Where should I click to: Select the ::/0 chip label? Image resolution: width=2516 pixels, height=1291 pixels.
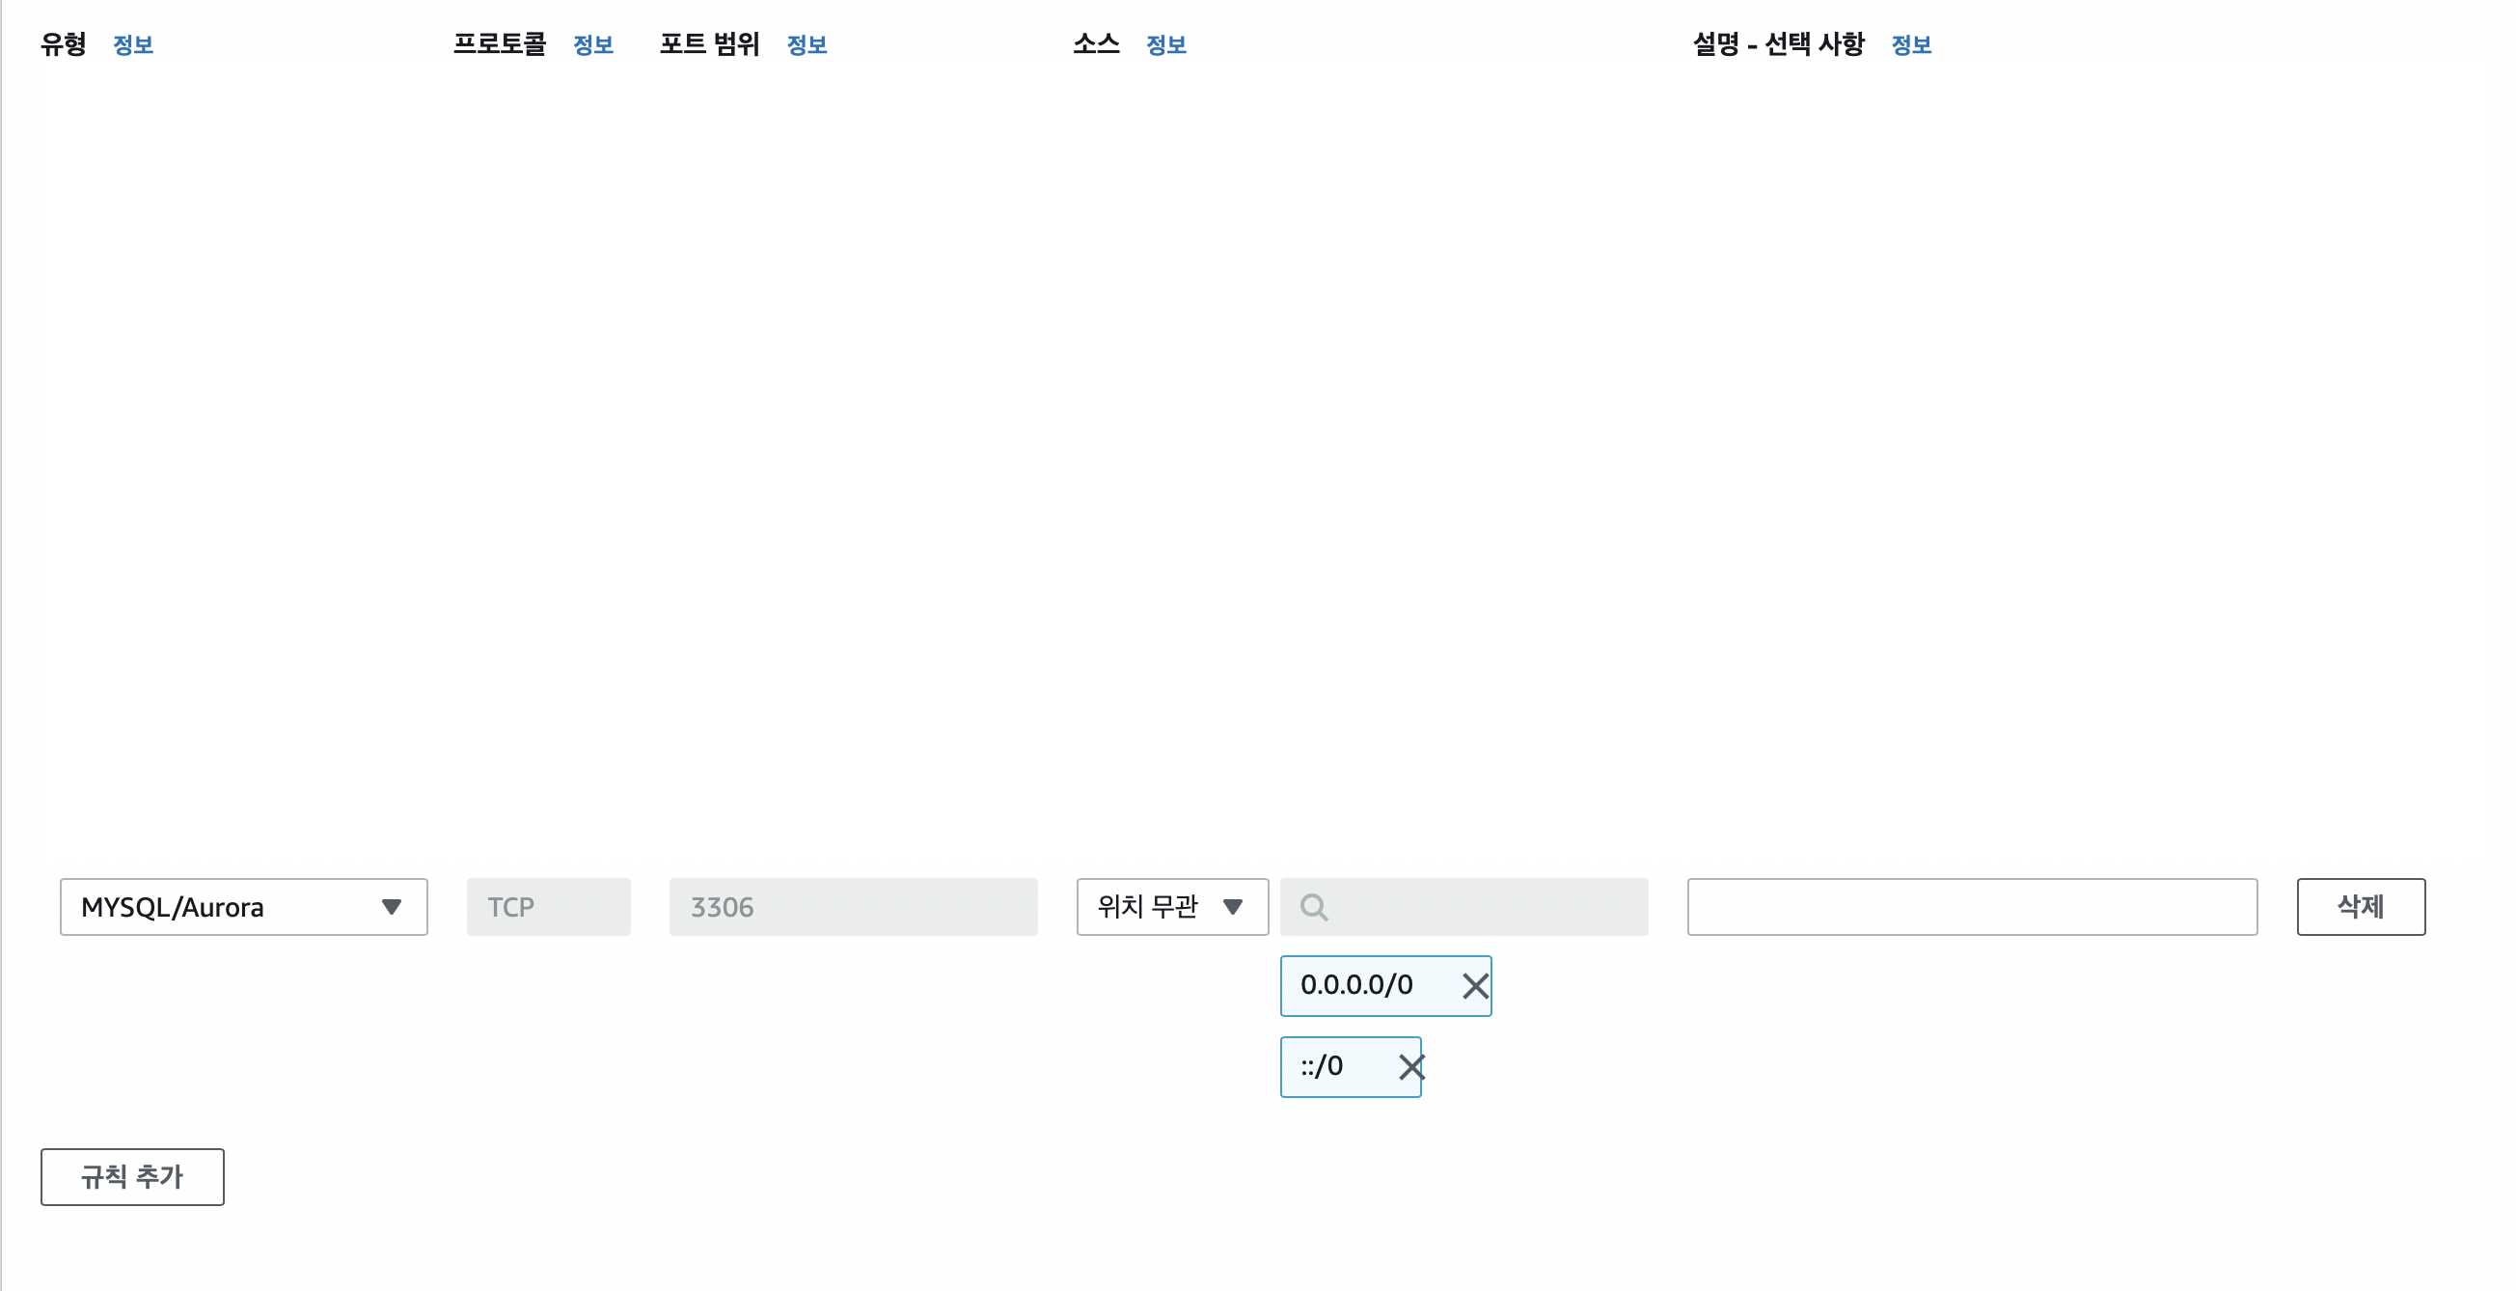1323,1066
